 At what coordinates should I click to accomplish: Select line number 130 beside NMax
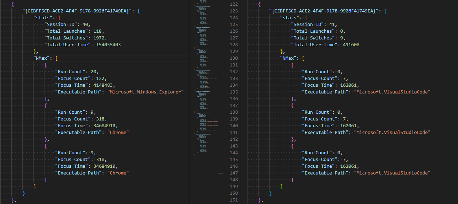pyautogui.click(x=233, y=58)
